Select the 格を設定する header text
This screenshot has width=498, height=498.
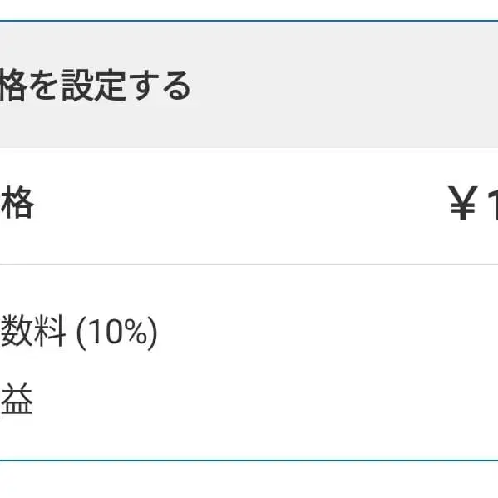pos(96,85)
